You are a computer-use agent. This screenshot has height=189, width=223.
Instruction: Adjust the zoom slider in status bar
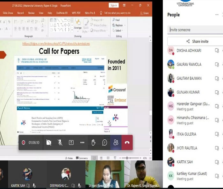tap(127, 158)
